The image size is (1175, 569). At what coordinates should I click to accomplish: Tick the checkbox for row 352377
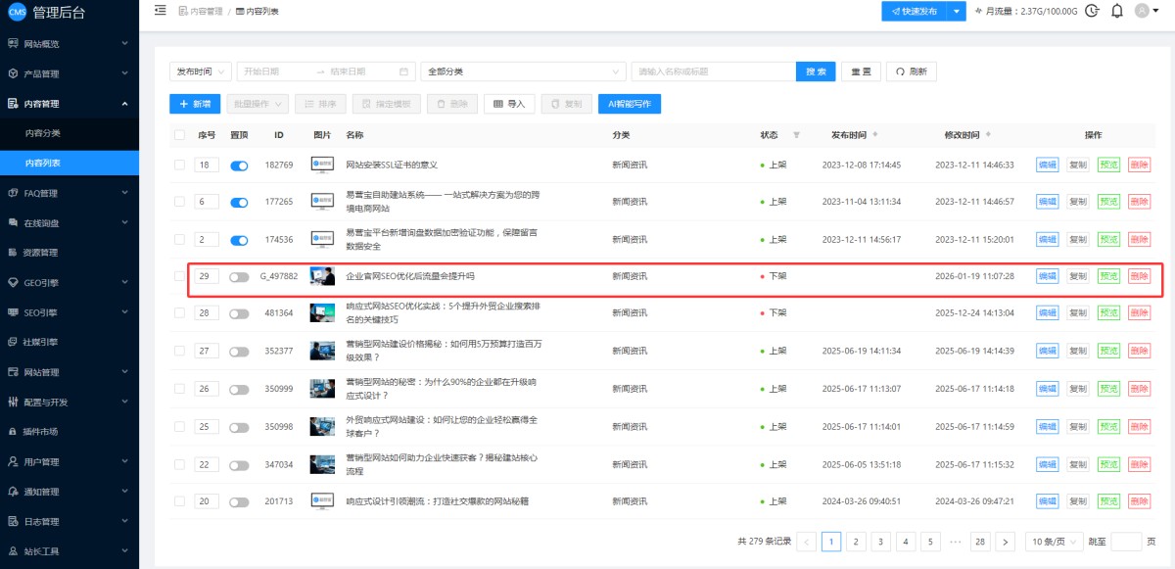click(179, 351)
